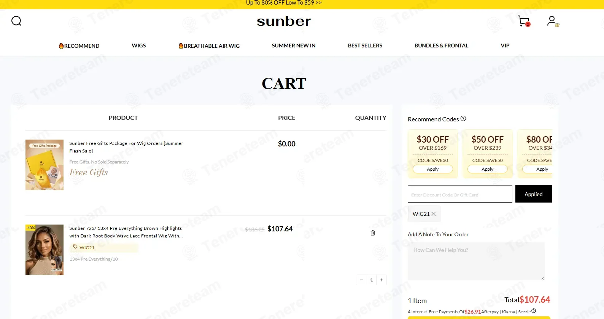604x319 pixels.
Task: Open the Free Gifts Package thumbnail
Action: pyautogui.click(x=45, y=165)
